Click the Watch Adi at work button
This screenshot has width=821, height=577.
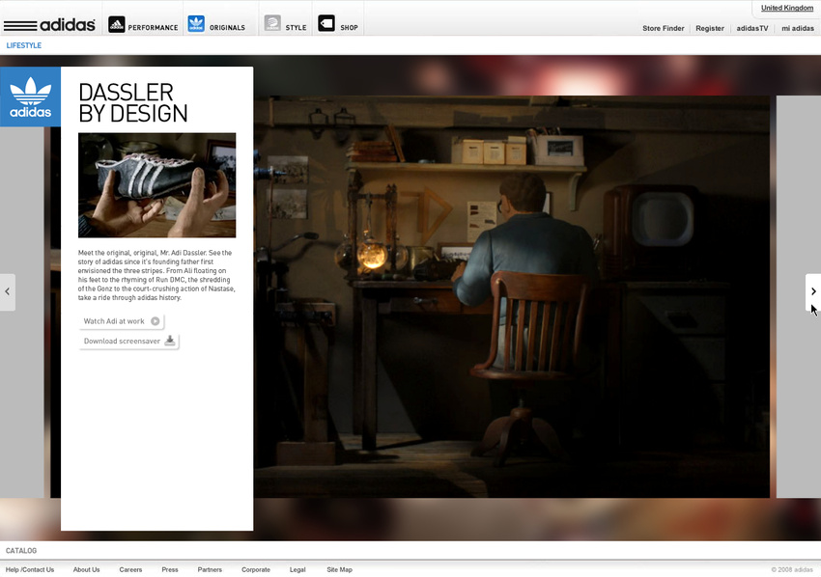(x=122, y=321)
